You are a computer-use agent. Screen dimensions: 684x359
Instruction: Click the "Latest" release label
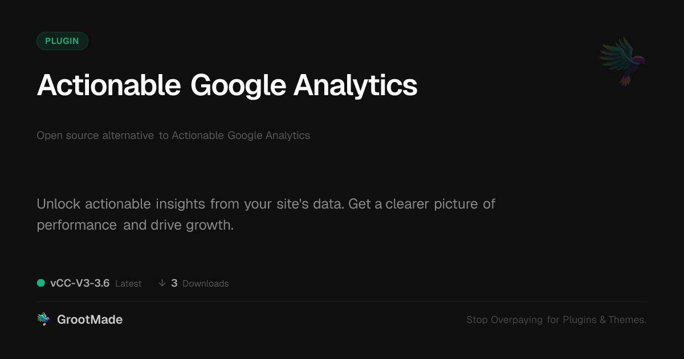click(x=128, y=284)
